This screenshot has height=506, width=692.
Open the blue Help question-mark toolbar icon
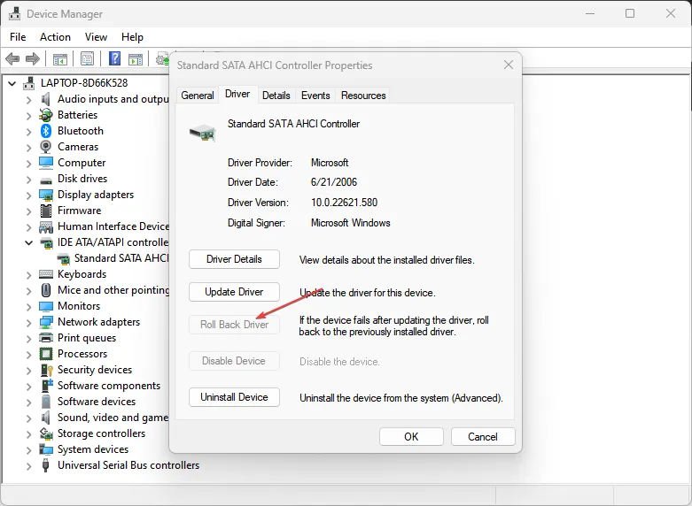(114, 58)
